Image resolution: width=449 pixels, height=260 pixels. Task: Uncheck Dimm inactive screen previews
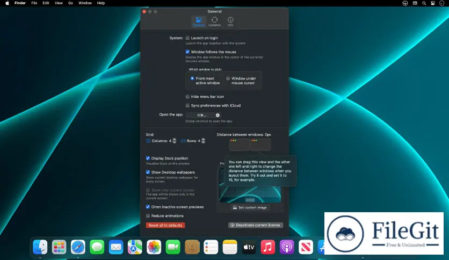coord(148,207)
